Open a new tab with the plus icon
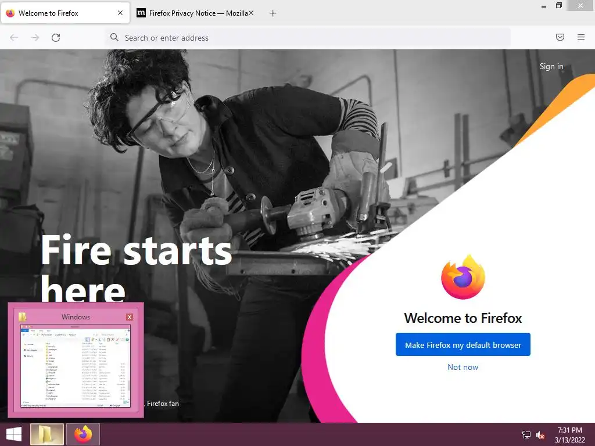This screenshot has width=595, height=446. pyautogui.click(x=273, y=13)
